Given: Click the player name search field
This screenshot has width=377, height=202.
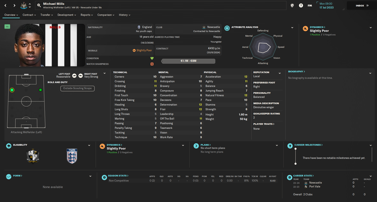Looking at the screenshot, I should click(x=161, y=5).
